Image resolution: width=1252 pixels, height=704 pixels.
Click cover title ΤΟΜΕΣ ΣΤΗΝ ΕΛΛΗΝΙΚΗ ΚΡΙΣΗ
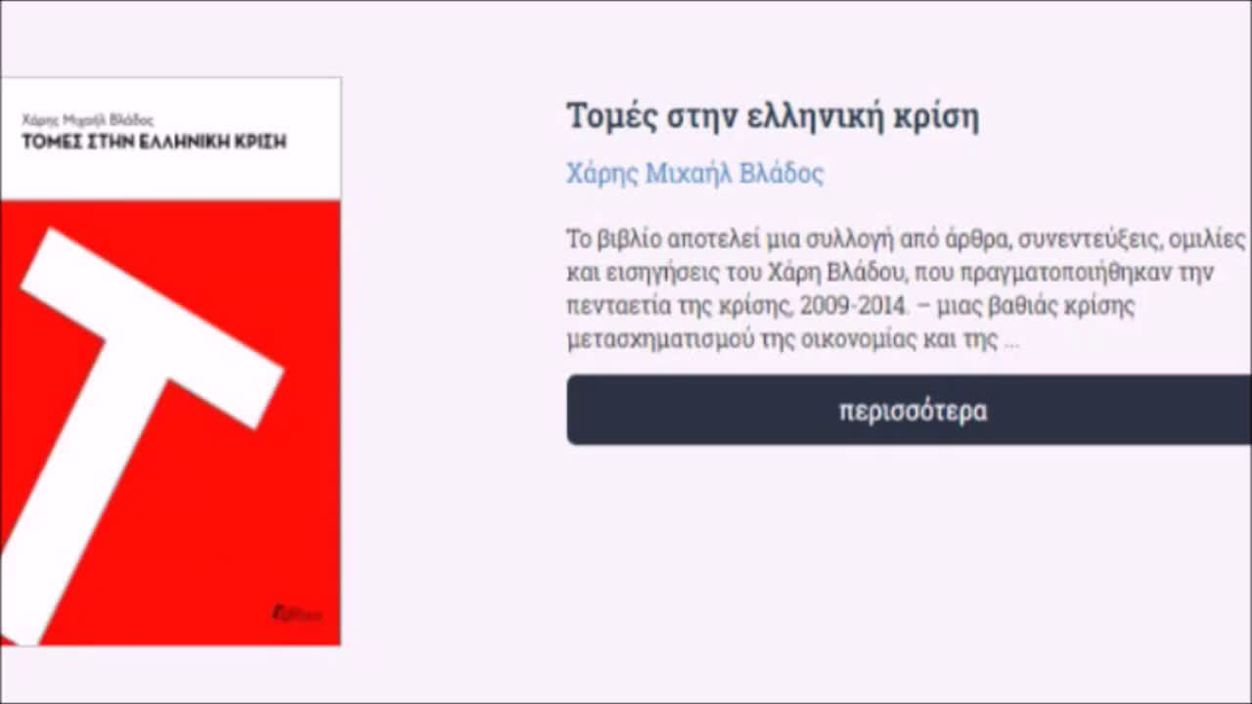click(154, 142)
